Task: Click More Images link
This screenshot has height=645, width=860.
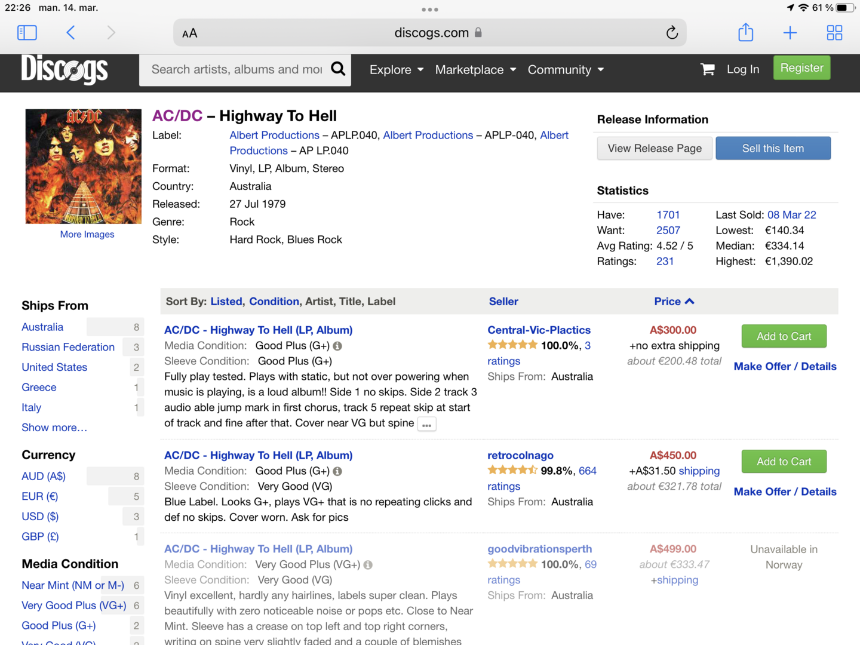Action: 87,234
